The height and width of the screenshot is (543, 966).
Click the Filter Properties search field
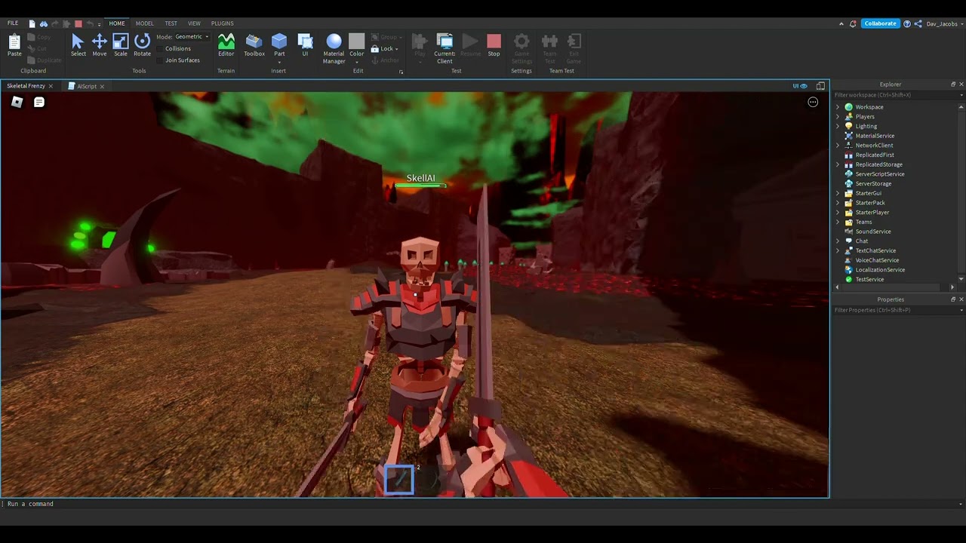[x=898, y=310]
